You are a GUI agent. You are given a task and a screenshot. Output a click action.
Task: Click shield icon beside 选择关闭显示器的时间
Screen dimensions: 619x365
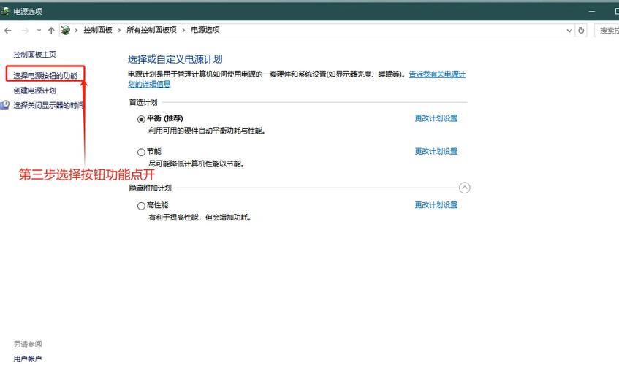point(4,105)
